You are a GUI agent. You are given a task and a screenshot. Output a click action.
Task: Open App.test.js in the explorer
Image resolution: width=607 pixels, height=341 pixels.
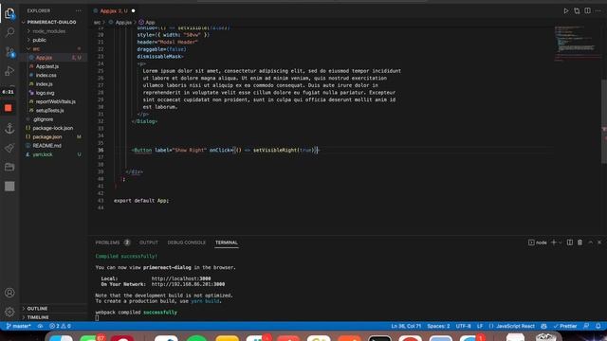click(x=47, y=66)
